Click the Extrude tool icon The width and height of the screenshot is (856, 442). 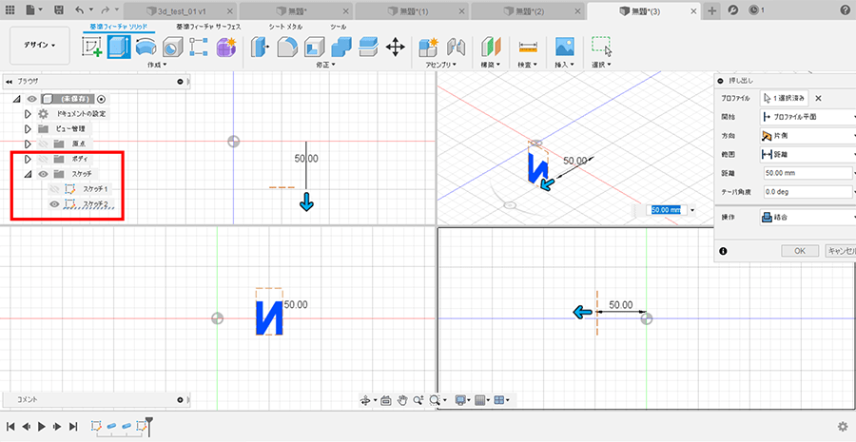point(119,47)
